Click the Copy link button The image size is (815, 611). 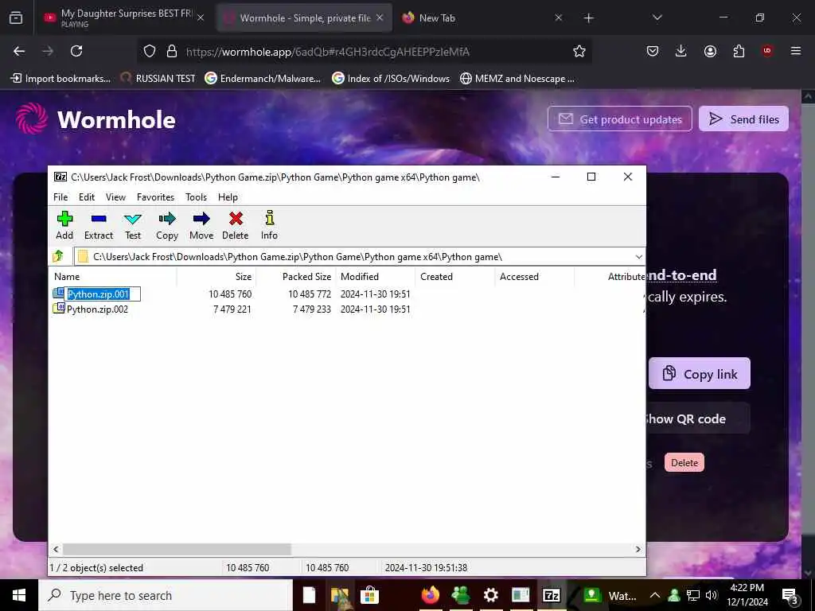tap(700, 374)
